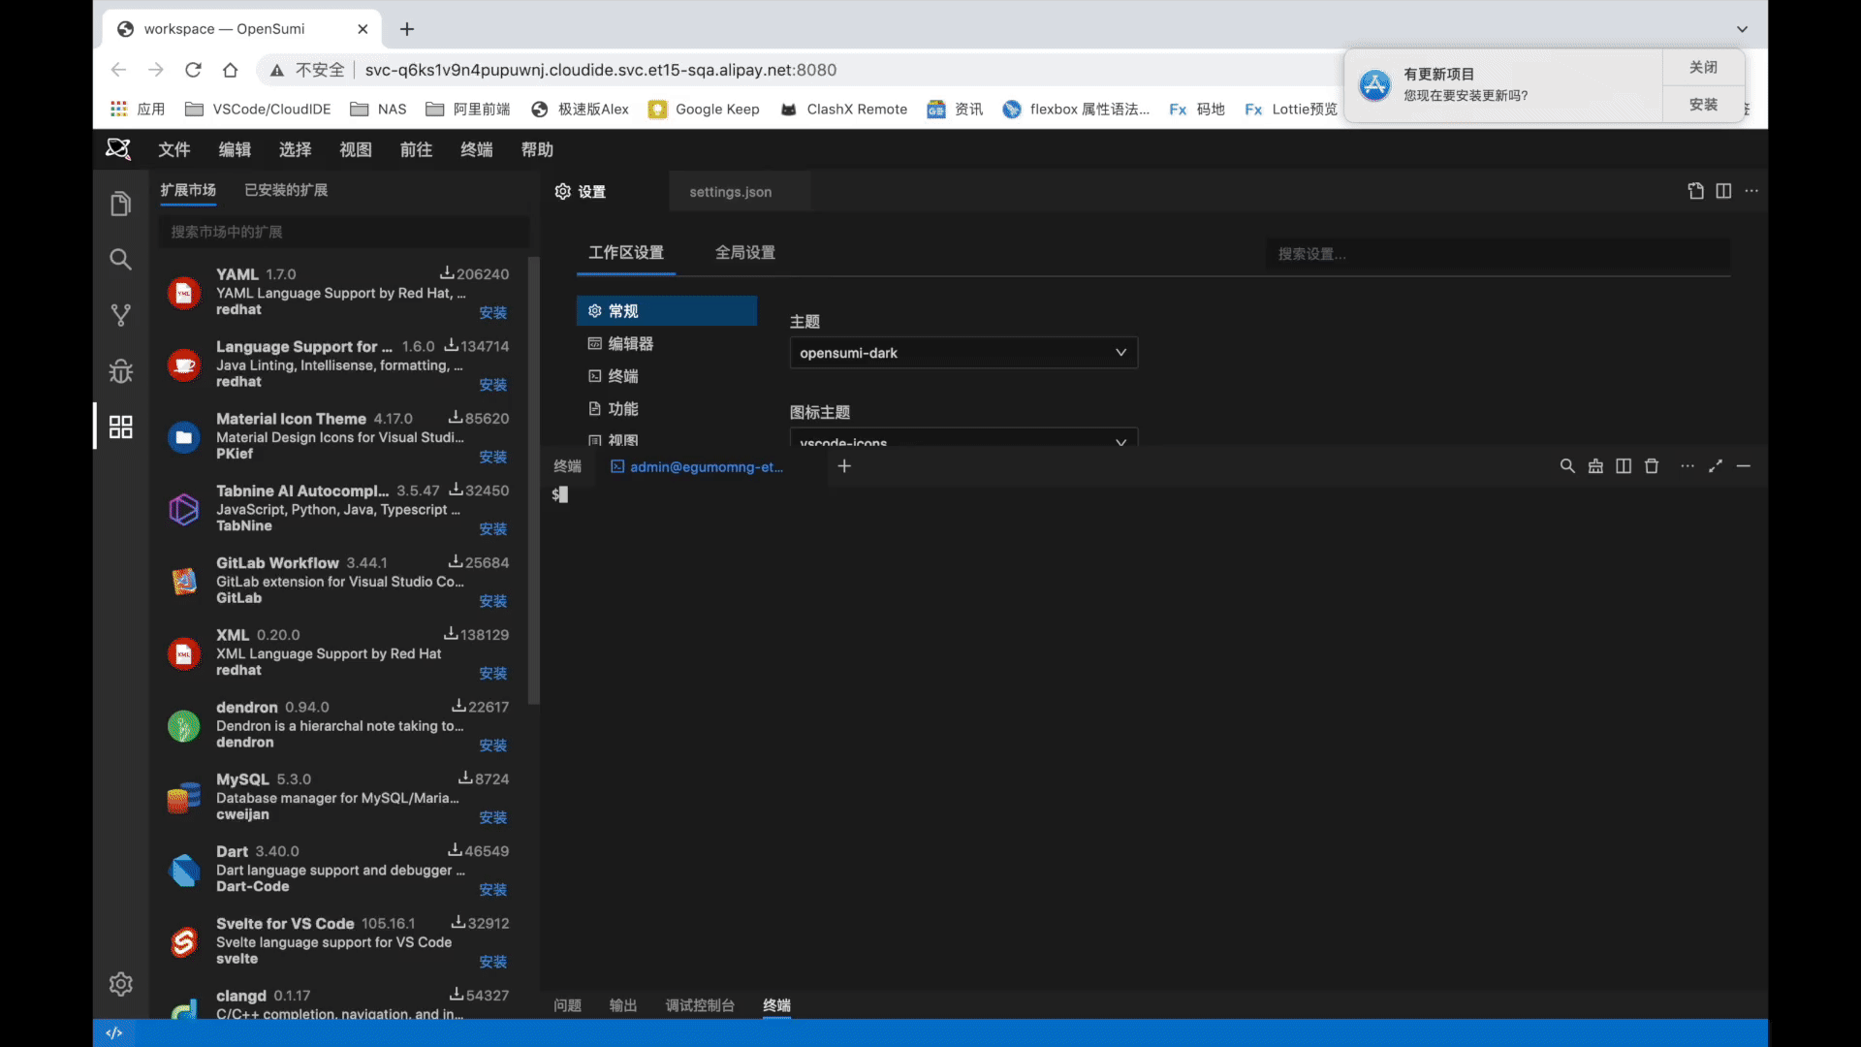Viewport: 1861px width, 1047px height.
Task: Delete the terminal with trash icon
Action: (1652, 466)
